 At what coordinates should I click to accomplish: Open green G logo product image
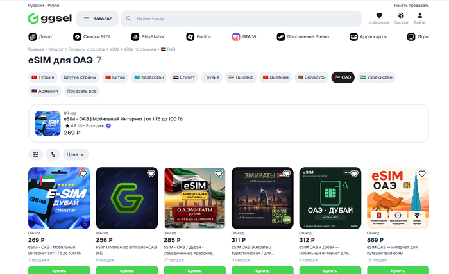[x=127, y=198]
